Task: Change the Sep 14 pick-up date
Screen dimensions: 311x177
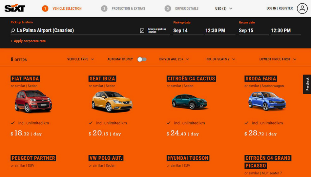Action: pyautogui.click(x=188, y=30)
